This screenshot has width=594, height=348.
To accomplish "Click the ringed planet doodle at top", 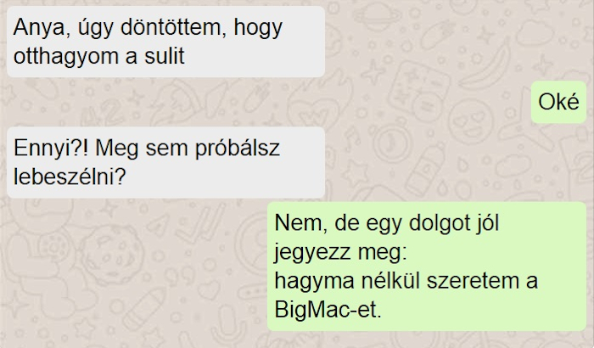I will [377, 16].
